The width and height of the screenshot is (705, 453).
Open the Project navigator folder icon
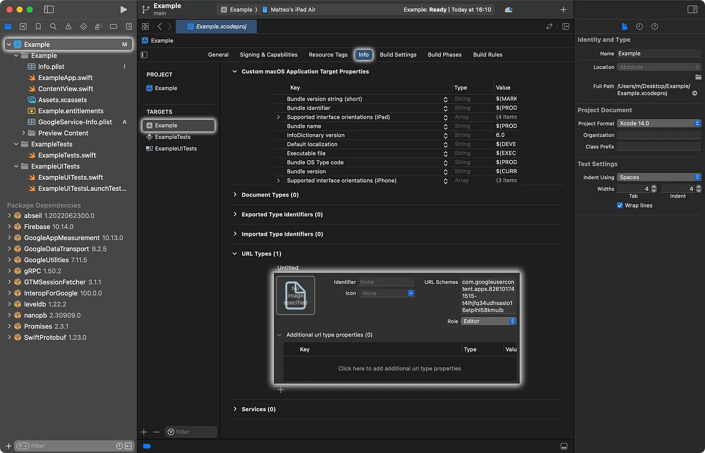(8, 26)
